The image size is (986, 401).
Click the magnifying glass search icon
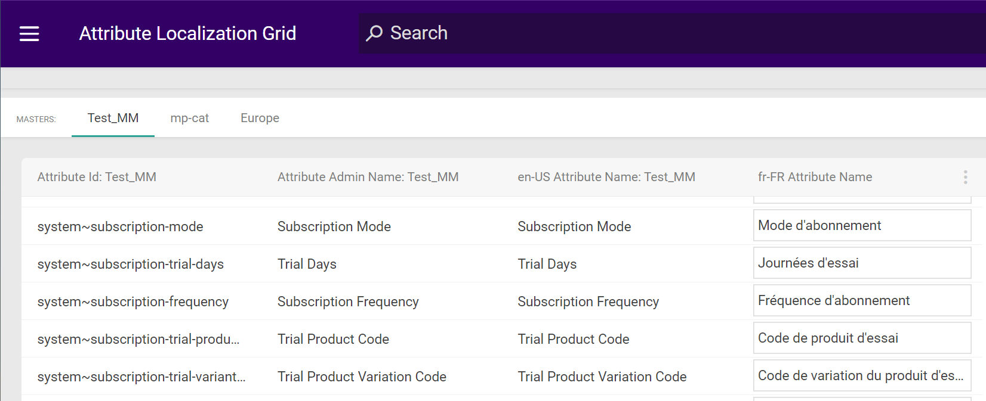pos(374,33)
